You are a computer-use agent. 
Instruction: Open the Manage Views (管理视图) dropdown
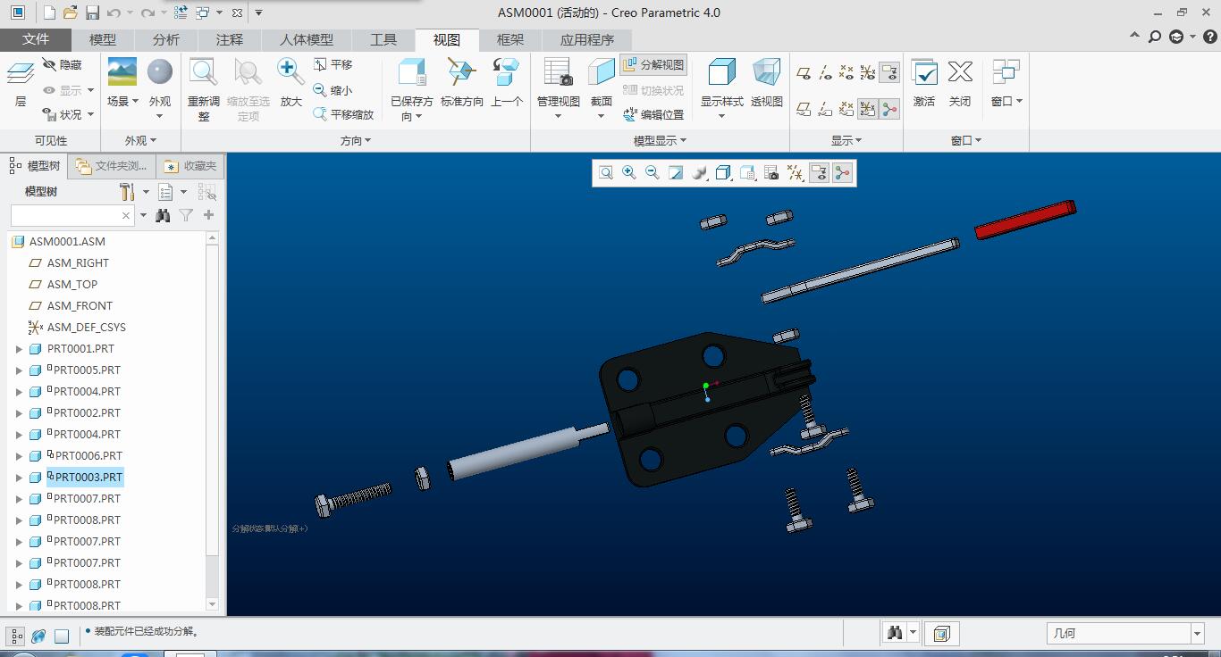(x=559, y=89)
